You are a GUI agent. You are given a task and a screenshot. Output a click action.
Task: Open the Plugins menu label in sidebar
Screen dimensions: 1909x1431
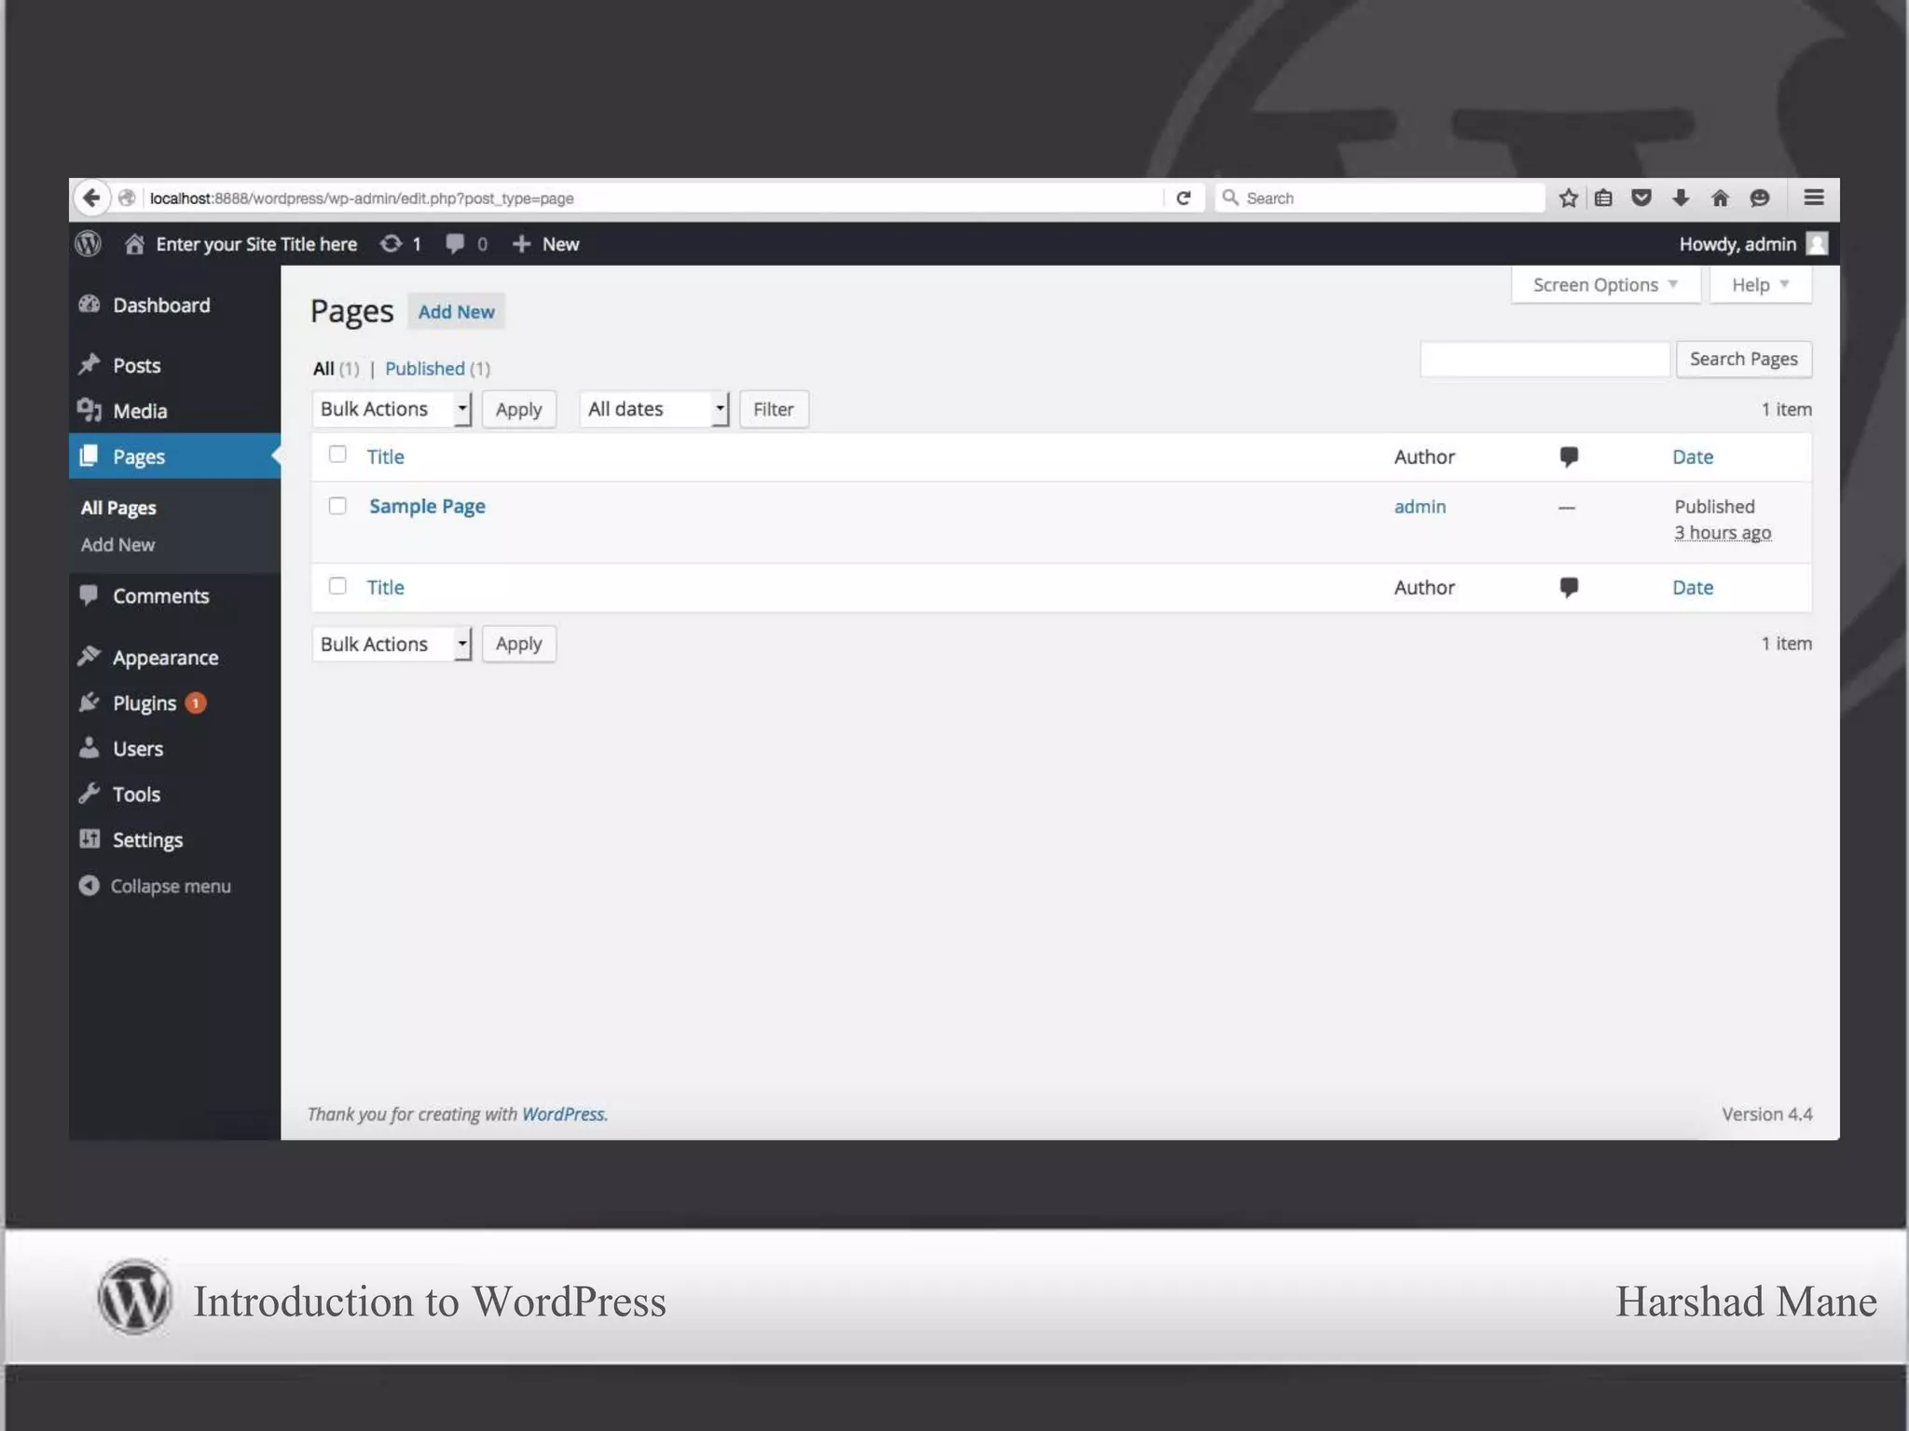point(144,703)
